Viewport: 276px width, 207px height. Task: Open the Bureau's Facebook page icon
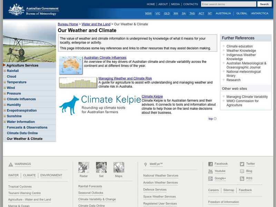[x=210, y=164]
